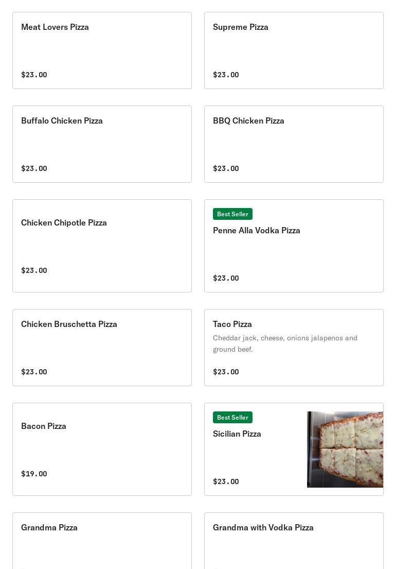Click the $23.00 price under Taco Pizza
Image resolution: width=396 pixels, height=569 pixels.
click(226, 372)
